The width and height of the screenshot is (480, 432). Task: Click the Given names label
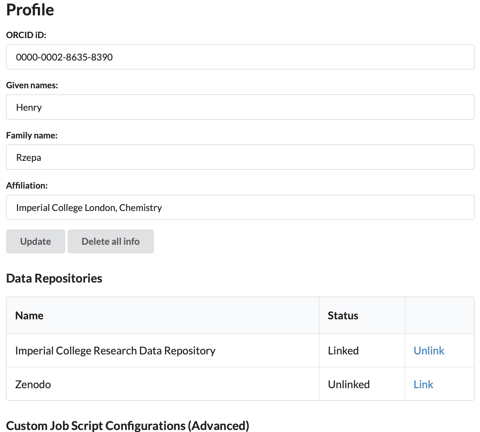[32, 85]
